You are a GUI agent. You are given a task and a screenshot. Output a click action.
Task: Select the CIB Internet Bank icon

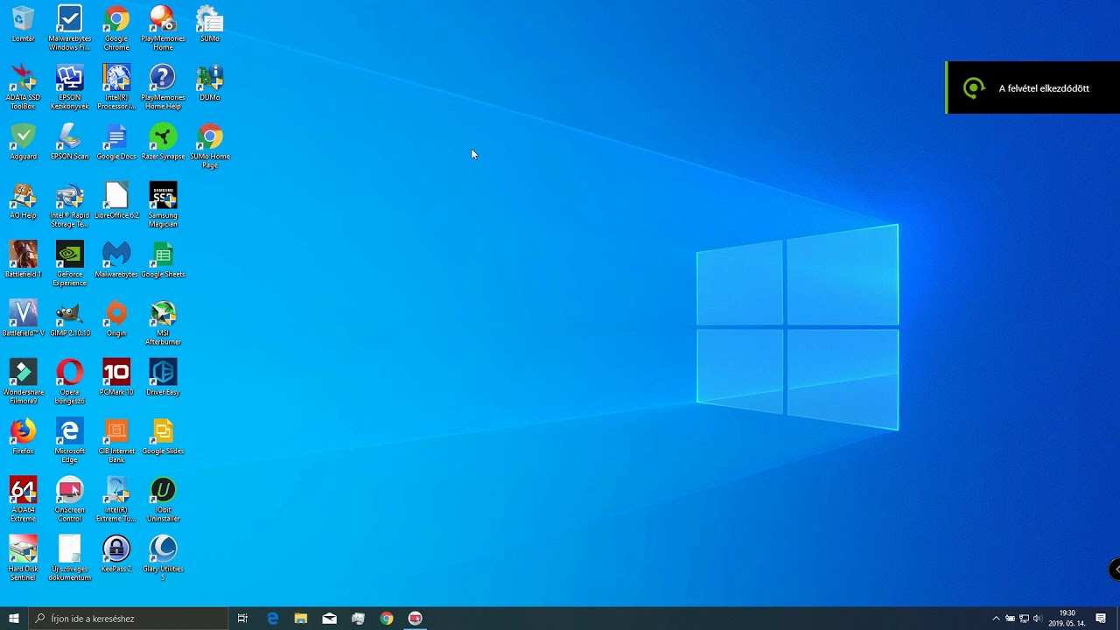116,440
